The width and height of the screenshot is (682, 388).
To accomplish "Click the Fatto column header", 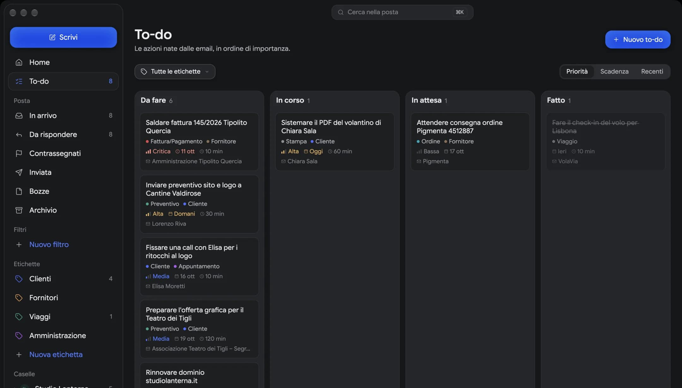I will (556, 100).
